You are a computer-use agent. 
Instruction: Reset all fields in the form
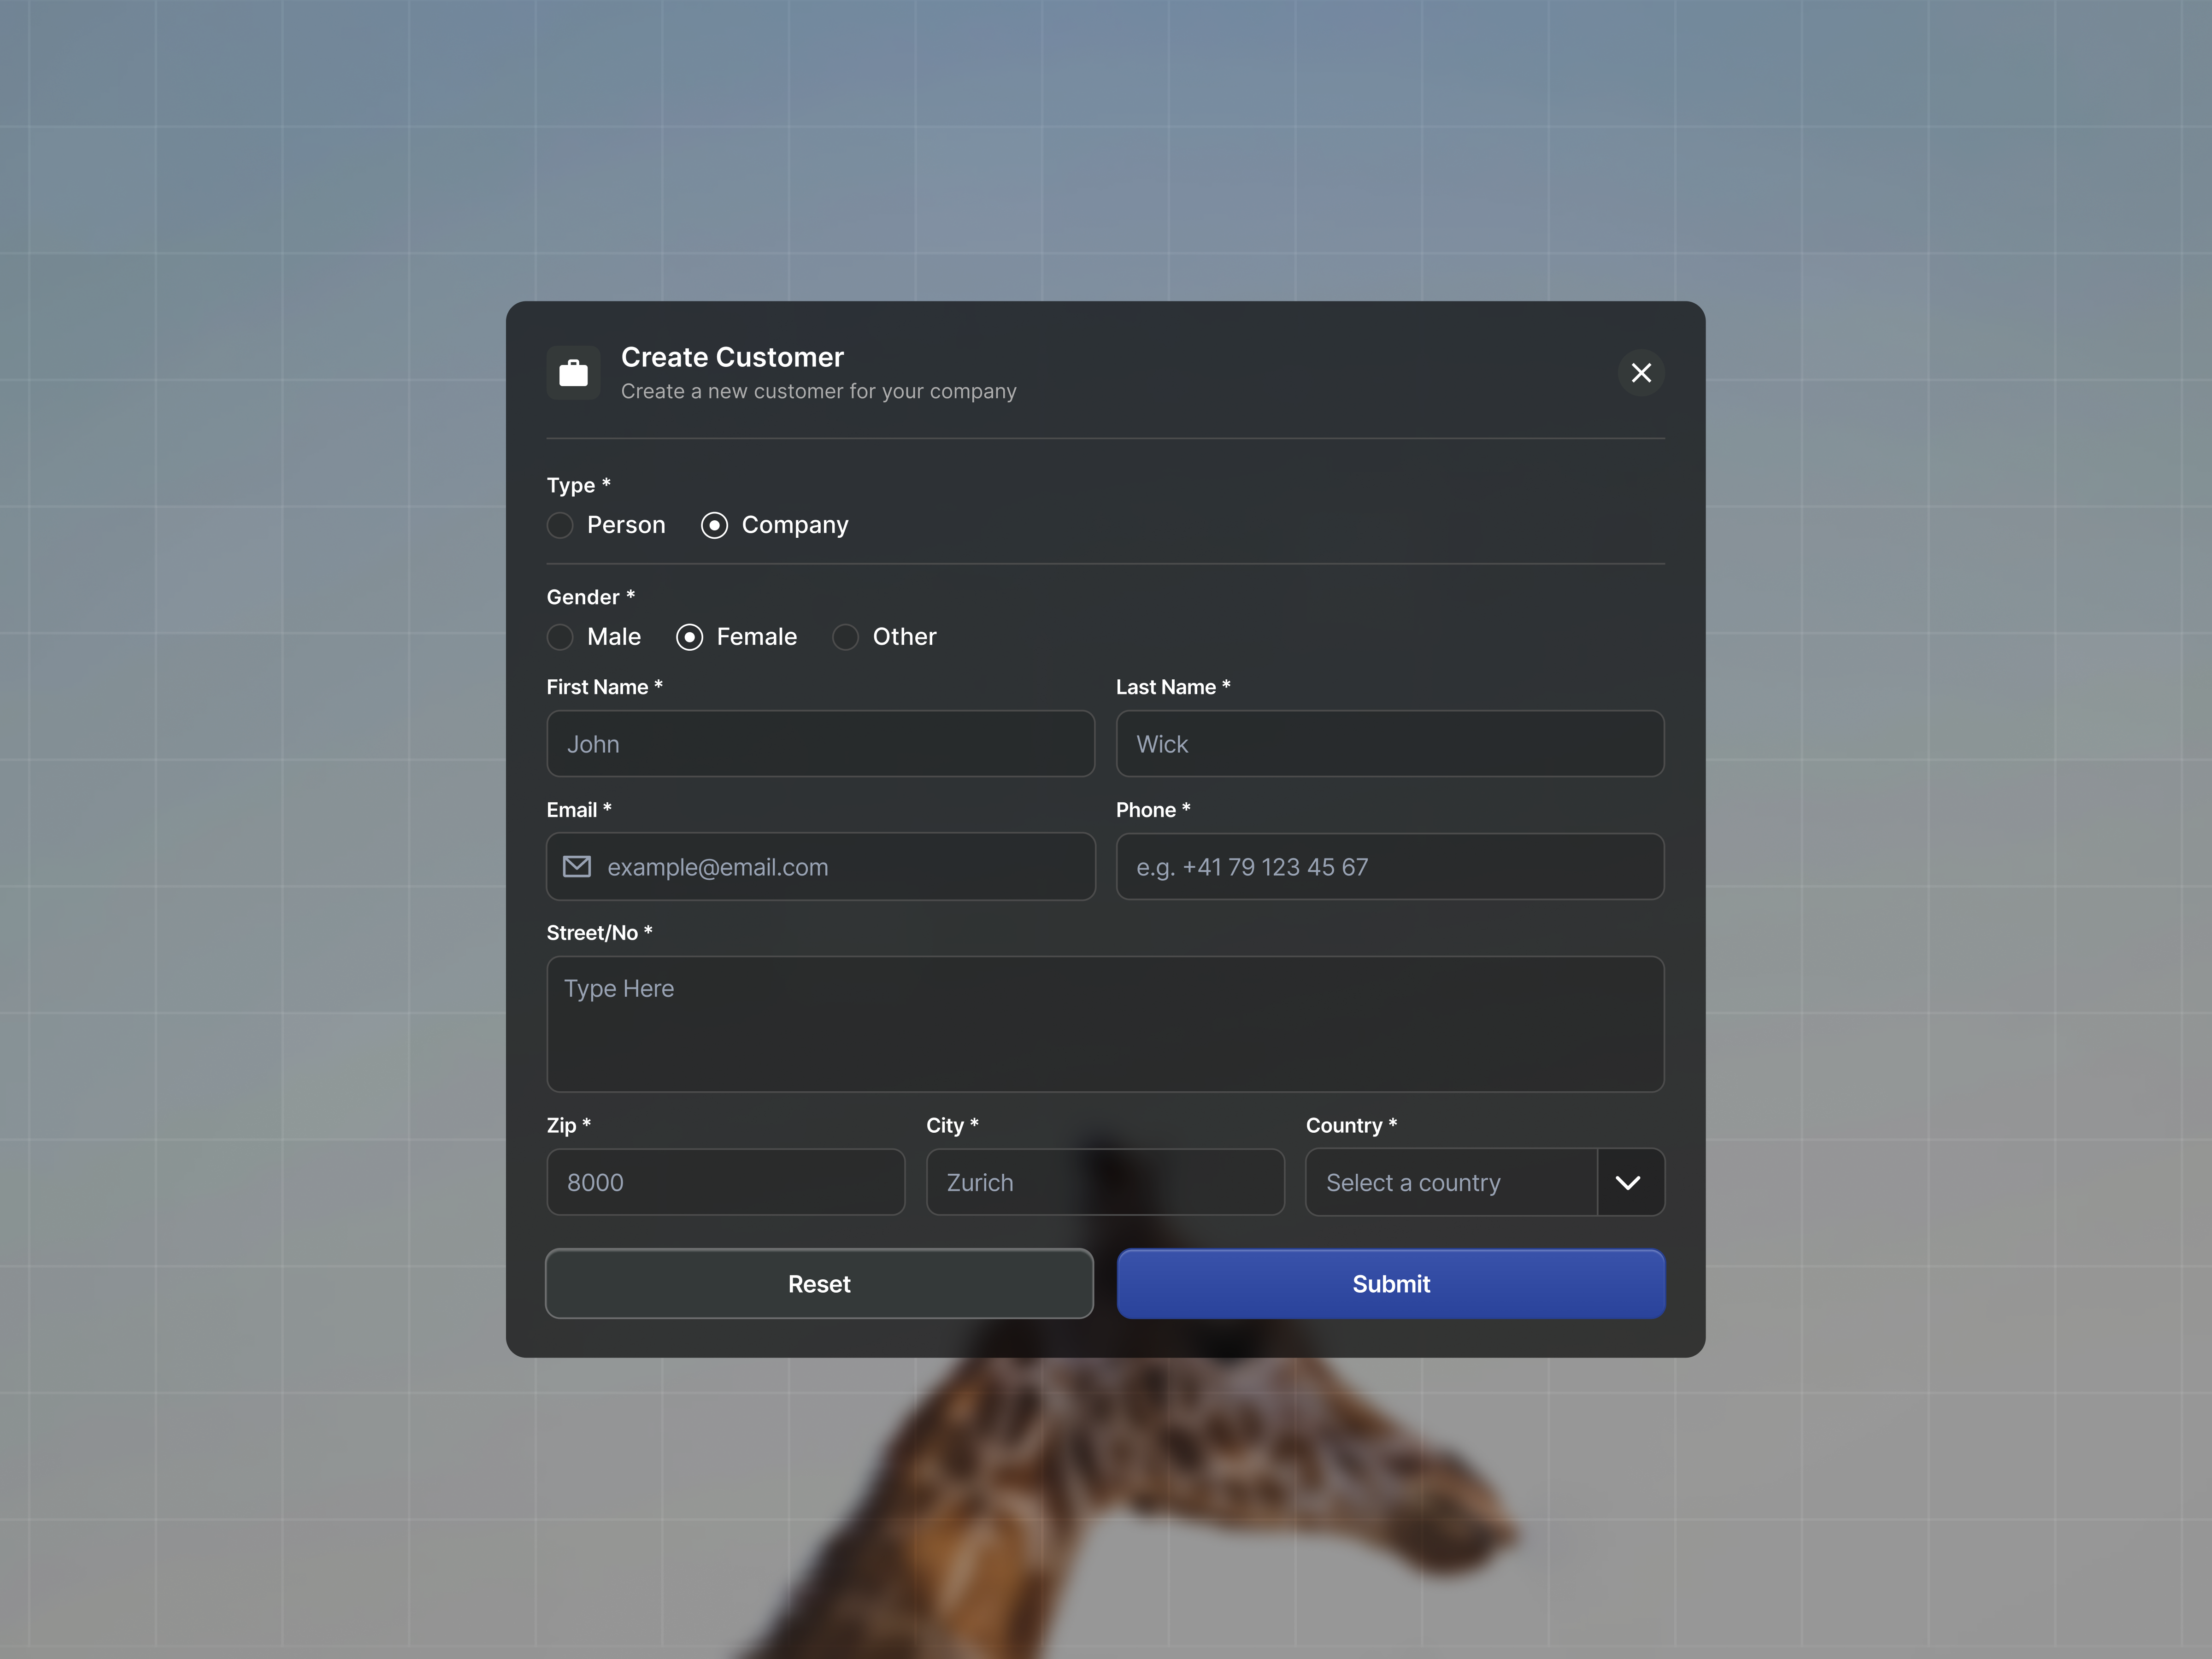[x=819, y=1284]
